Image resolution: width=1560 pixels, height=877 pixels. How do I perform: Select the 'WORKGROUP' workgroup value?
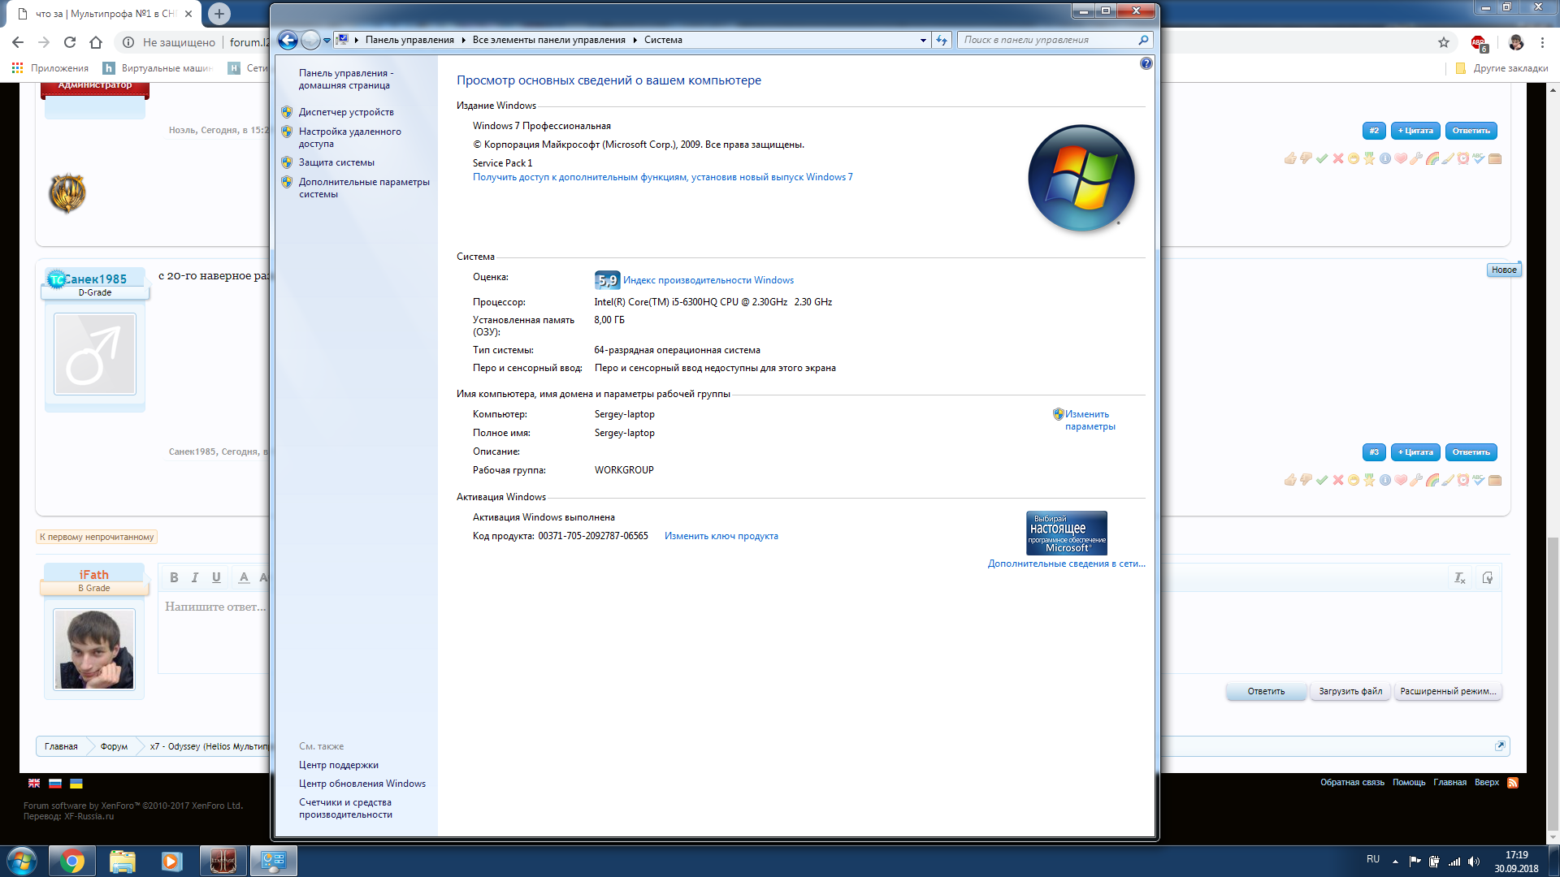[x=624, y=470]
